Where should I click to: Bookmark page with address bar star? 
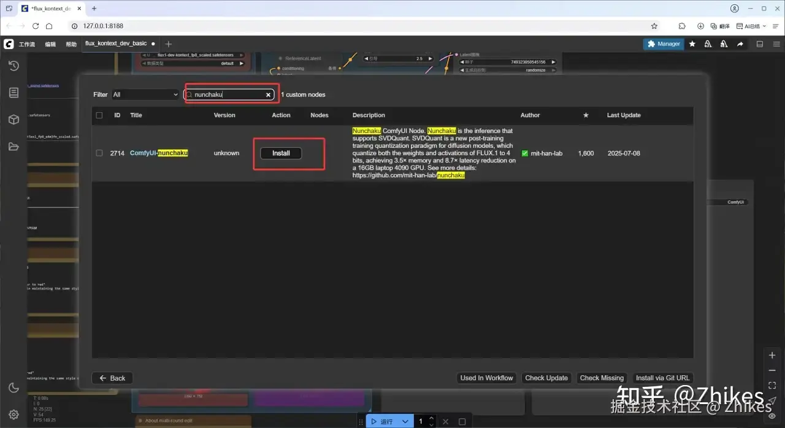[654, 26]
